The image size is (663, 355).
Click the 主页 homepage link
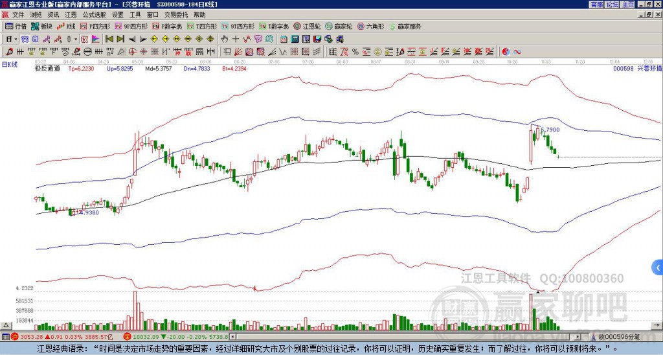click(627, 5)
